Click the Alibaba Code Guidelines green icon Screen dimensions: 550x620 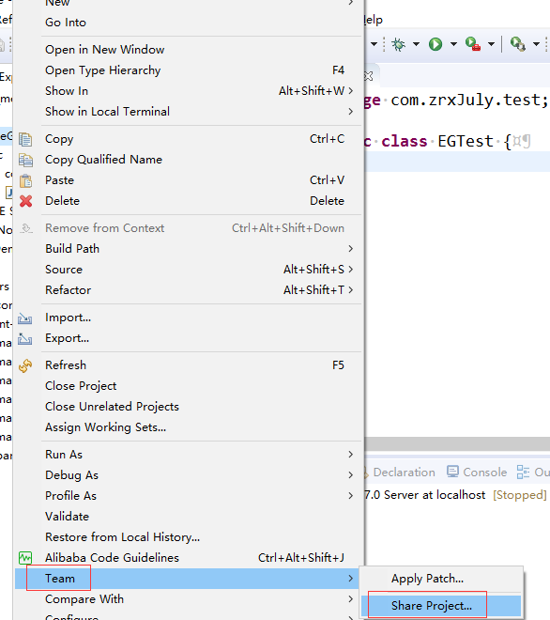25,557
